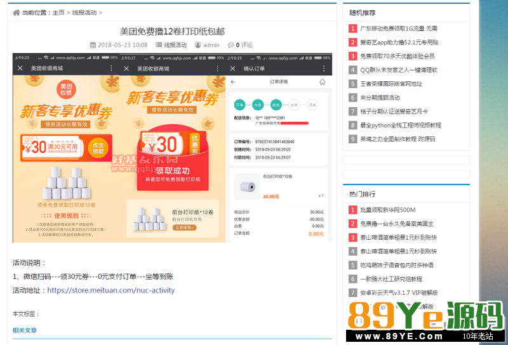Open 免费领取70多天优酷体验会员 link
Viewport: 508px width, 345px height.
pyautogui.click(x=398, y=56)
